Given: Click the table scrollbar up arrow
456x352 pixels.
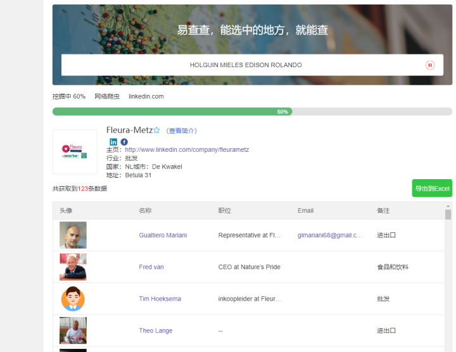Looking at the screenshot, I should tap(448, 206).
